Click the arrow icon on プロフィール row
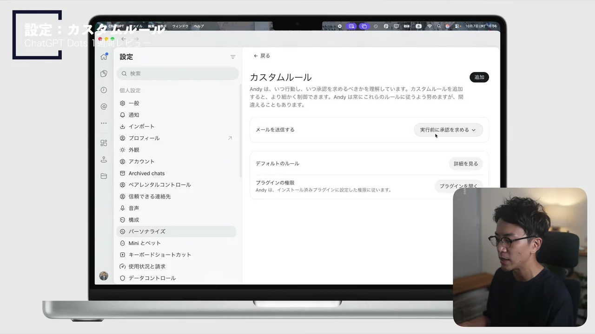595x334 pixels. coord(230,138)
